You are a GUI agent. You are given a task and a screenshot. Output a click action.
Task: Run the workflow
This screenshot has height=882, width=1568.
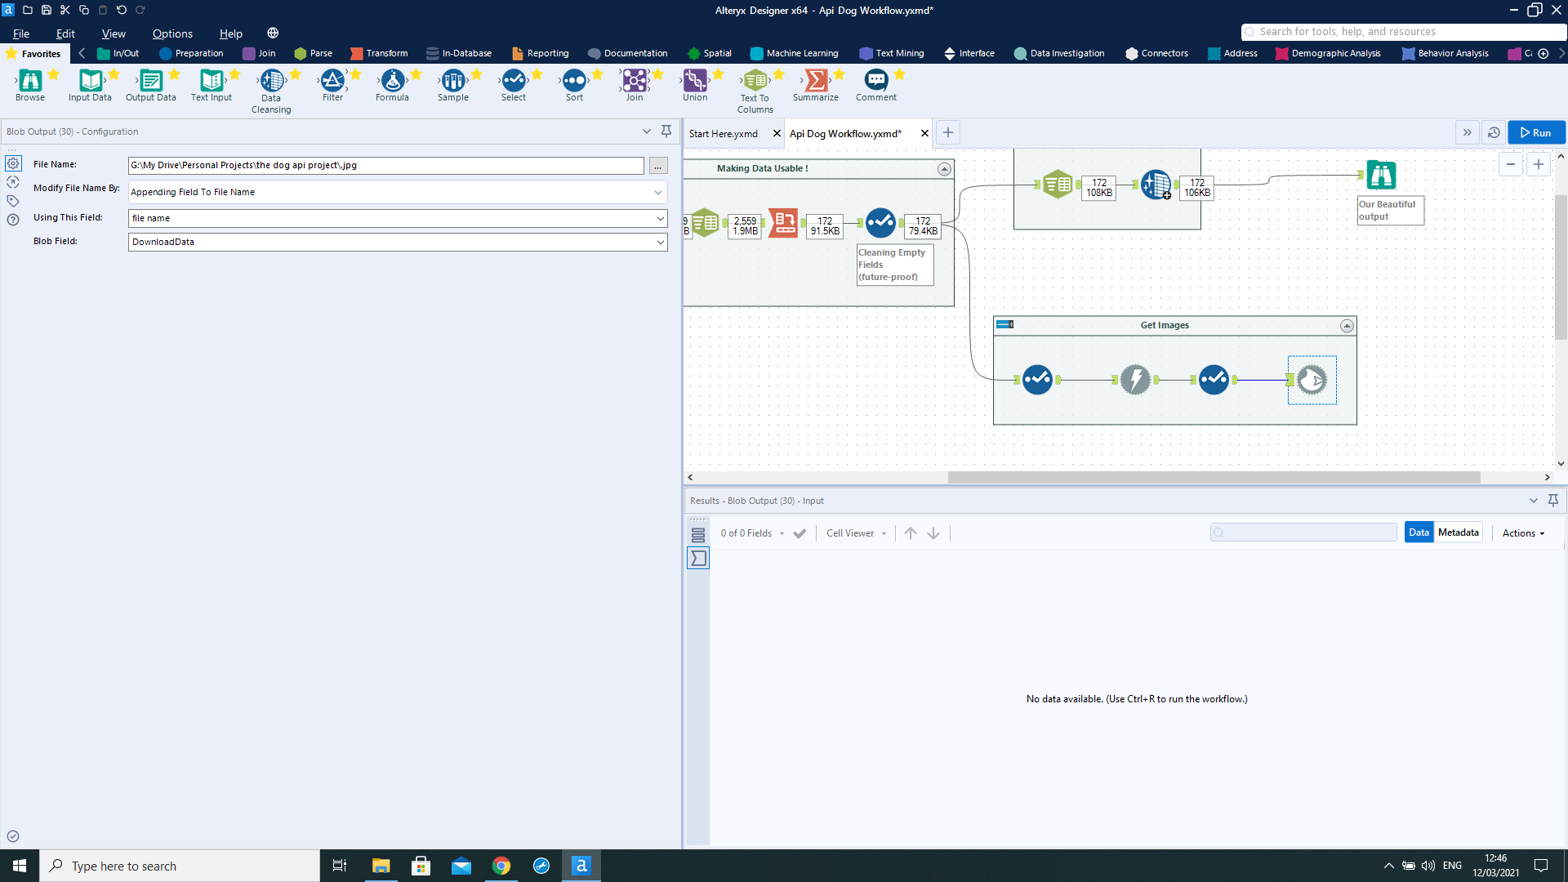point(1536,132)
